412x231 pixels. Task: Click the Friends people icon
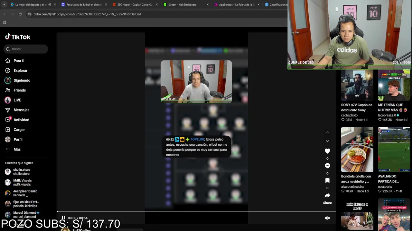pyautogui.click(x=8, y=90)
